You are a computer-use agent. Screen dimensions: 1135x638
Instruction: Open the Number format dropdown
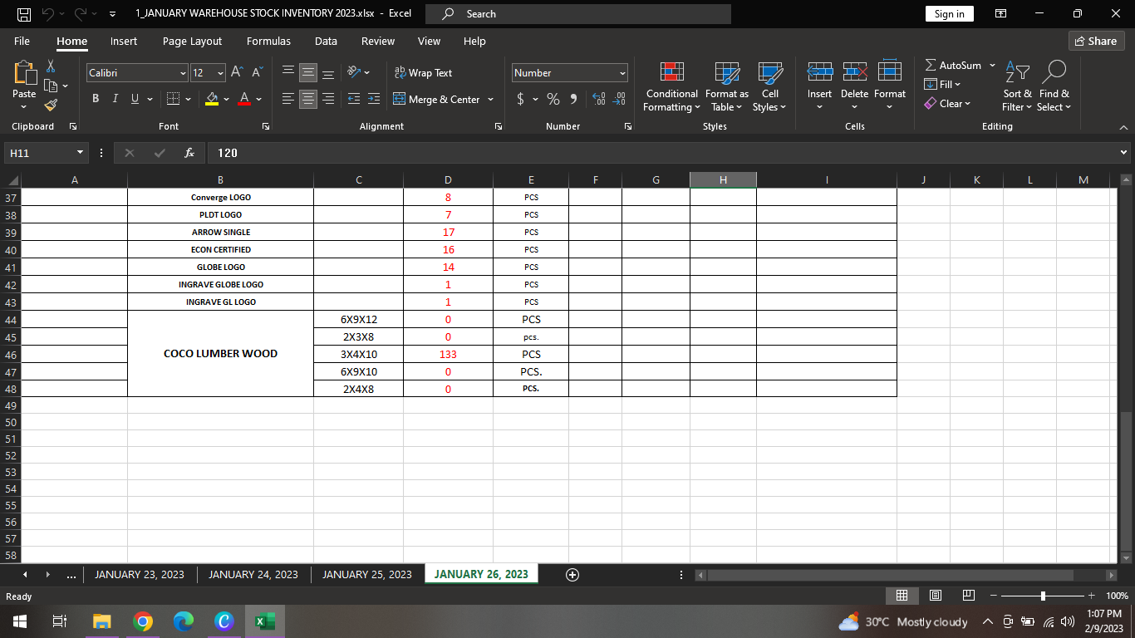(x=622, y=73)
